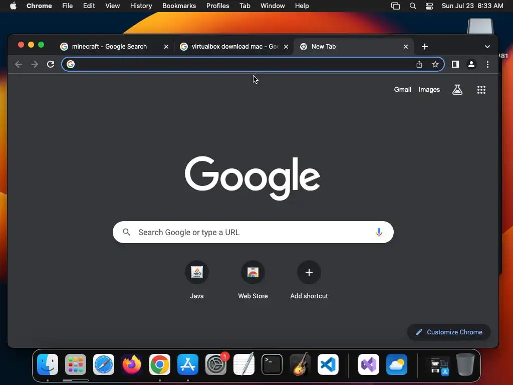This screenshot has width=513, height=385.
Task: Switch to the virtualbox download mac tab
Action: tap(234, 47)
